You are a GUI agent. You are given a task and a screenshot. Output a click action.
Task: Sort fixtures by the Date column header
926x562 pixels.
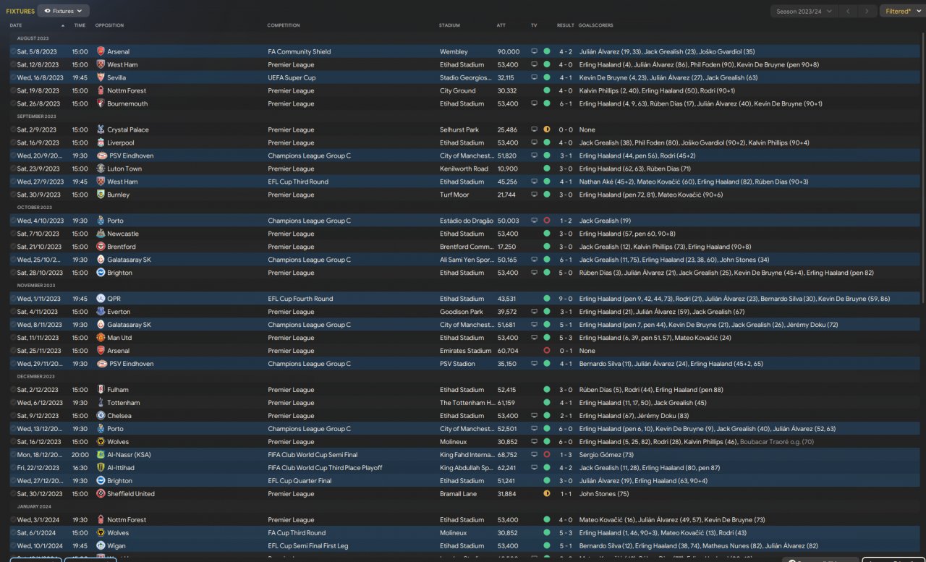16,25
